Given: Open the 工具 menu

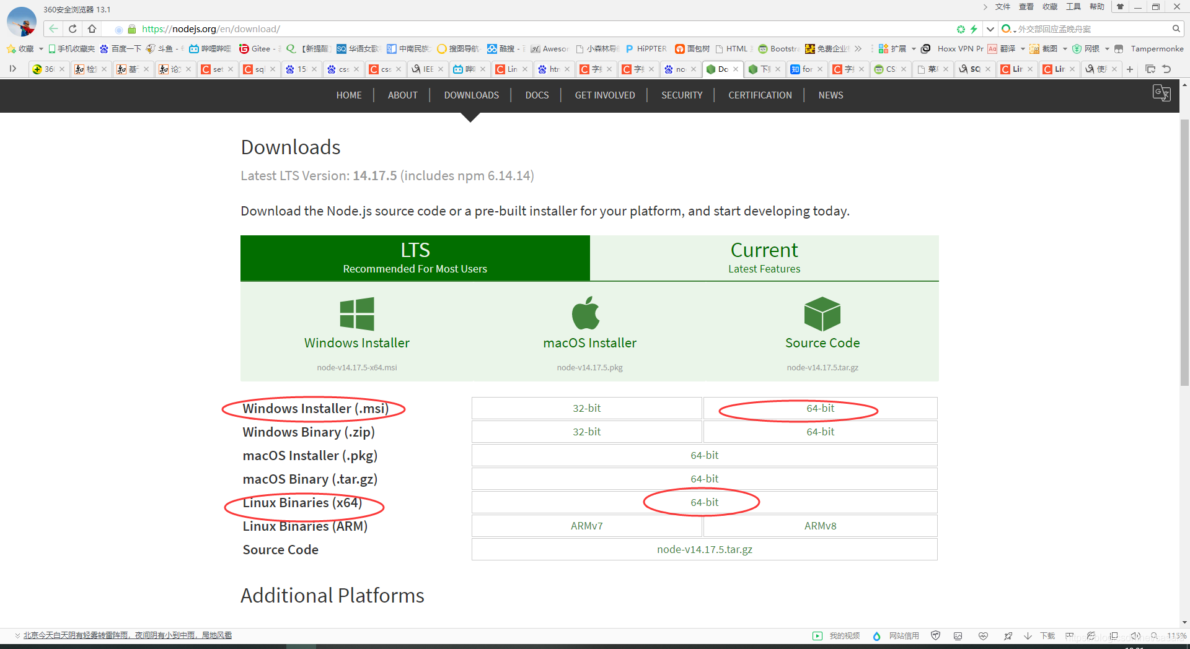Looking at the screenshot, I should pyautogui.click(x=1073, y=7).
